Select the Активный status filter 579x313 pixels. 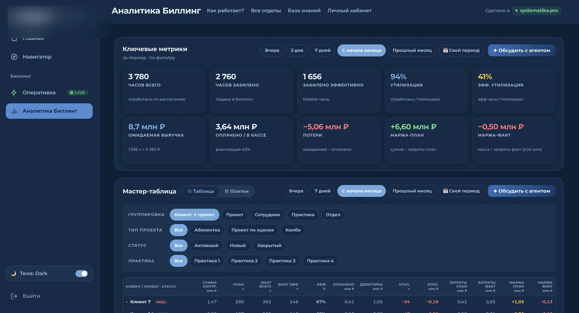click(x=206, y=245)
